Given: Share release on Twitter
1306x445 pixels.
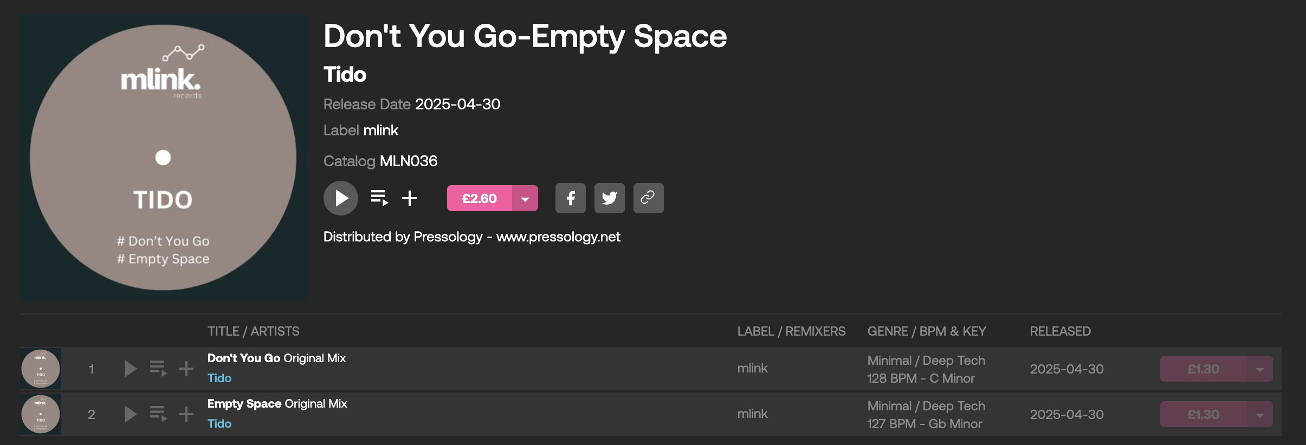Looking at the screenshot, I should coord(610,198).
